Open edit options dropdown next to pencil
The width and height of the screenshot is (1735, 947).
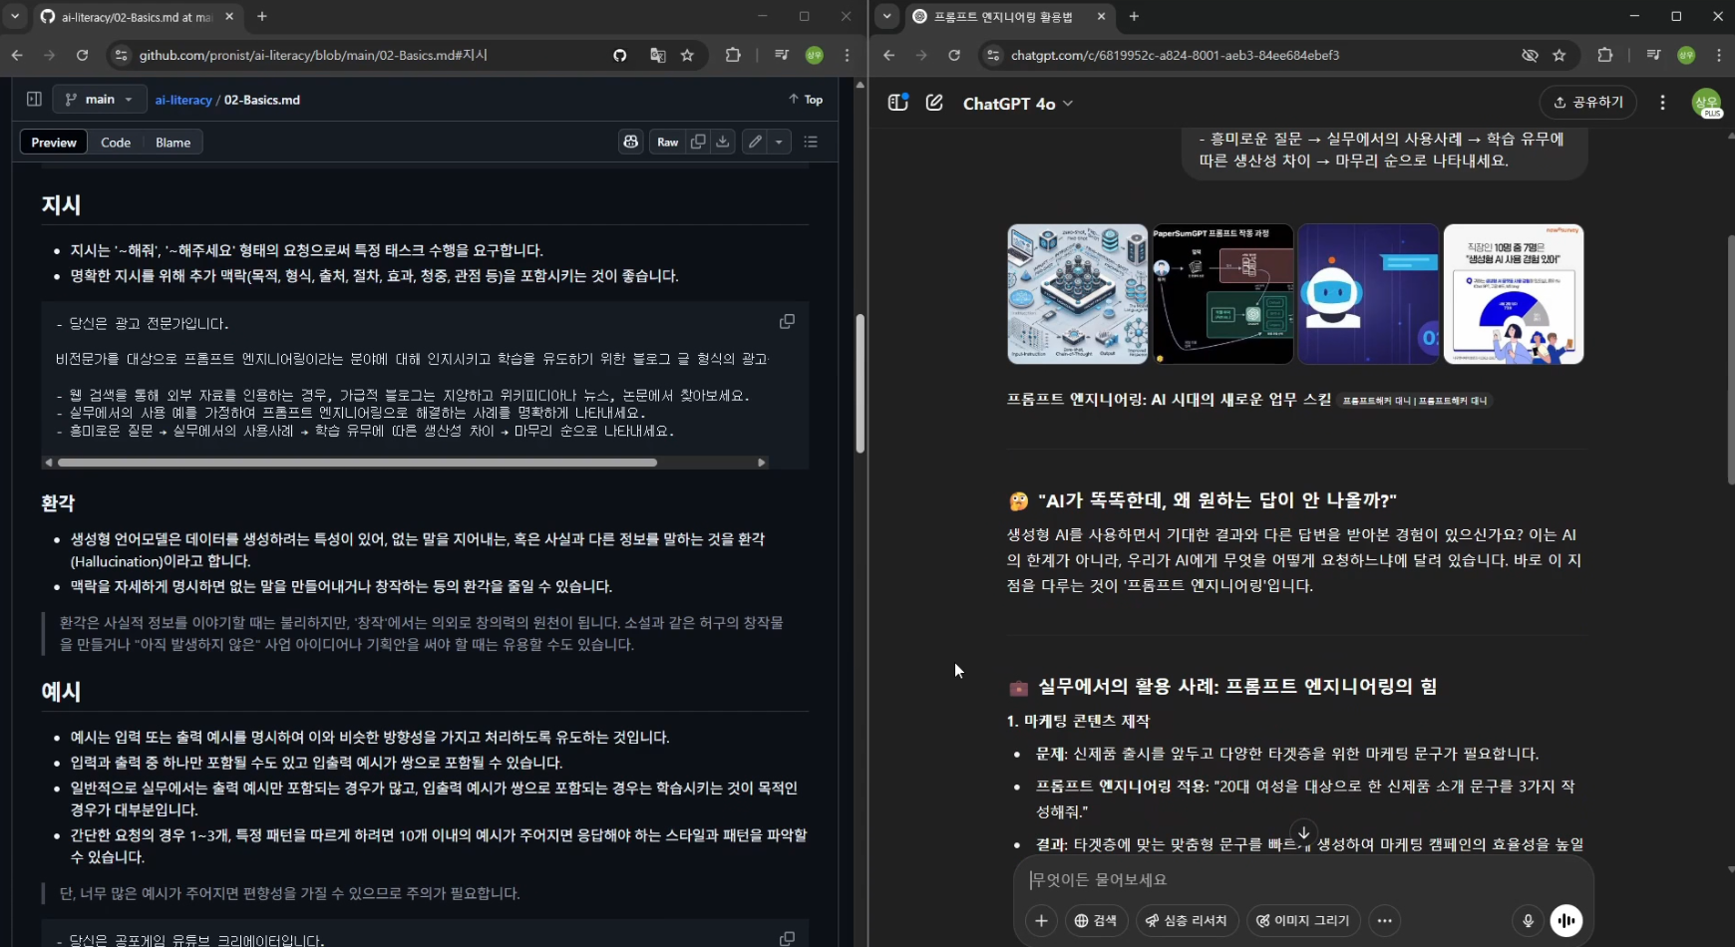[779, 142]
